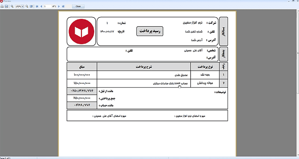Save the report using the disk icon
Viewport: 299px width, 159px height.
[6, 6]
